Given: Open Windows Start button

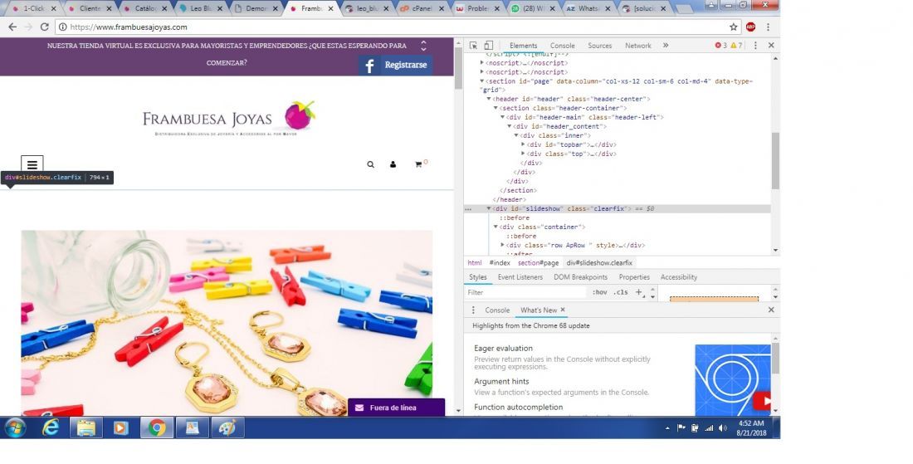Looking at the screenshot, I should pyautogui.click(x=15, y=428).
